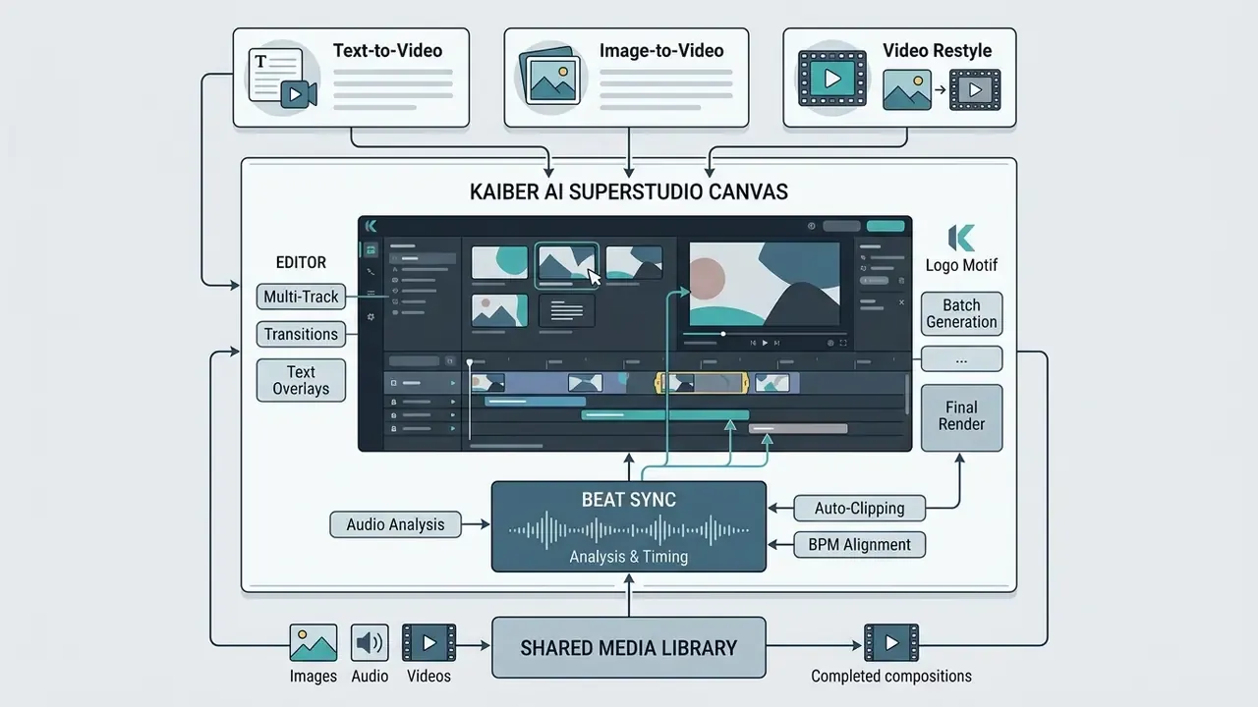This screenshot has width=1258, height=707.
Task: Click the gray button in editor top bar
Action: tap(841, 226)
